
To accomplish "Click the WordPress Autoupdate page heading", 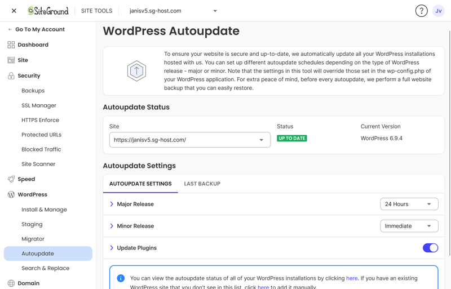I will [171, 31].
